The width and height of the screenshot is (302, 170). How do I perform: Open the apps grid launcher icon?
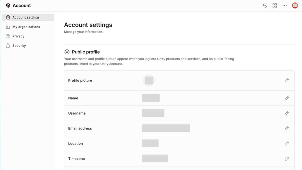[x=275, y=6]
